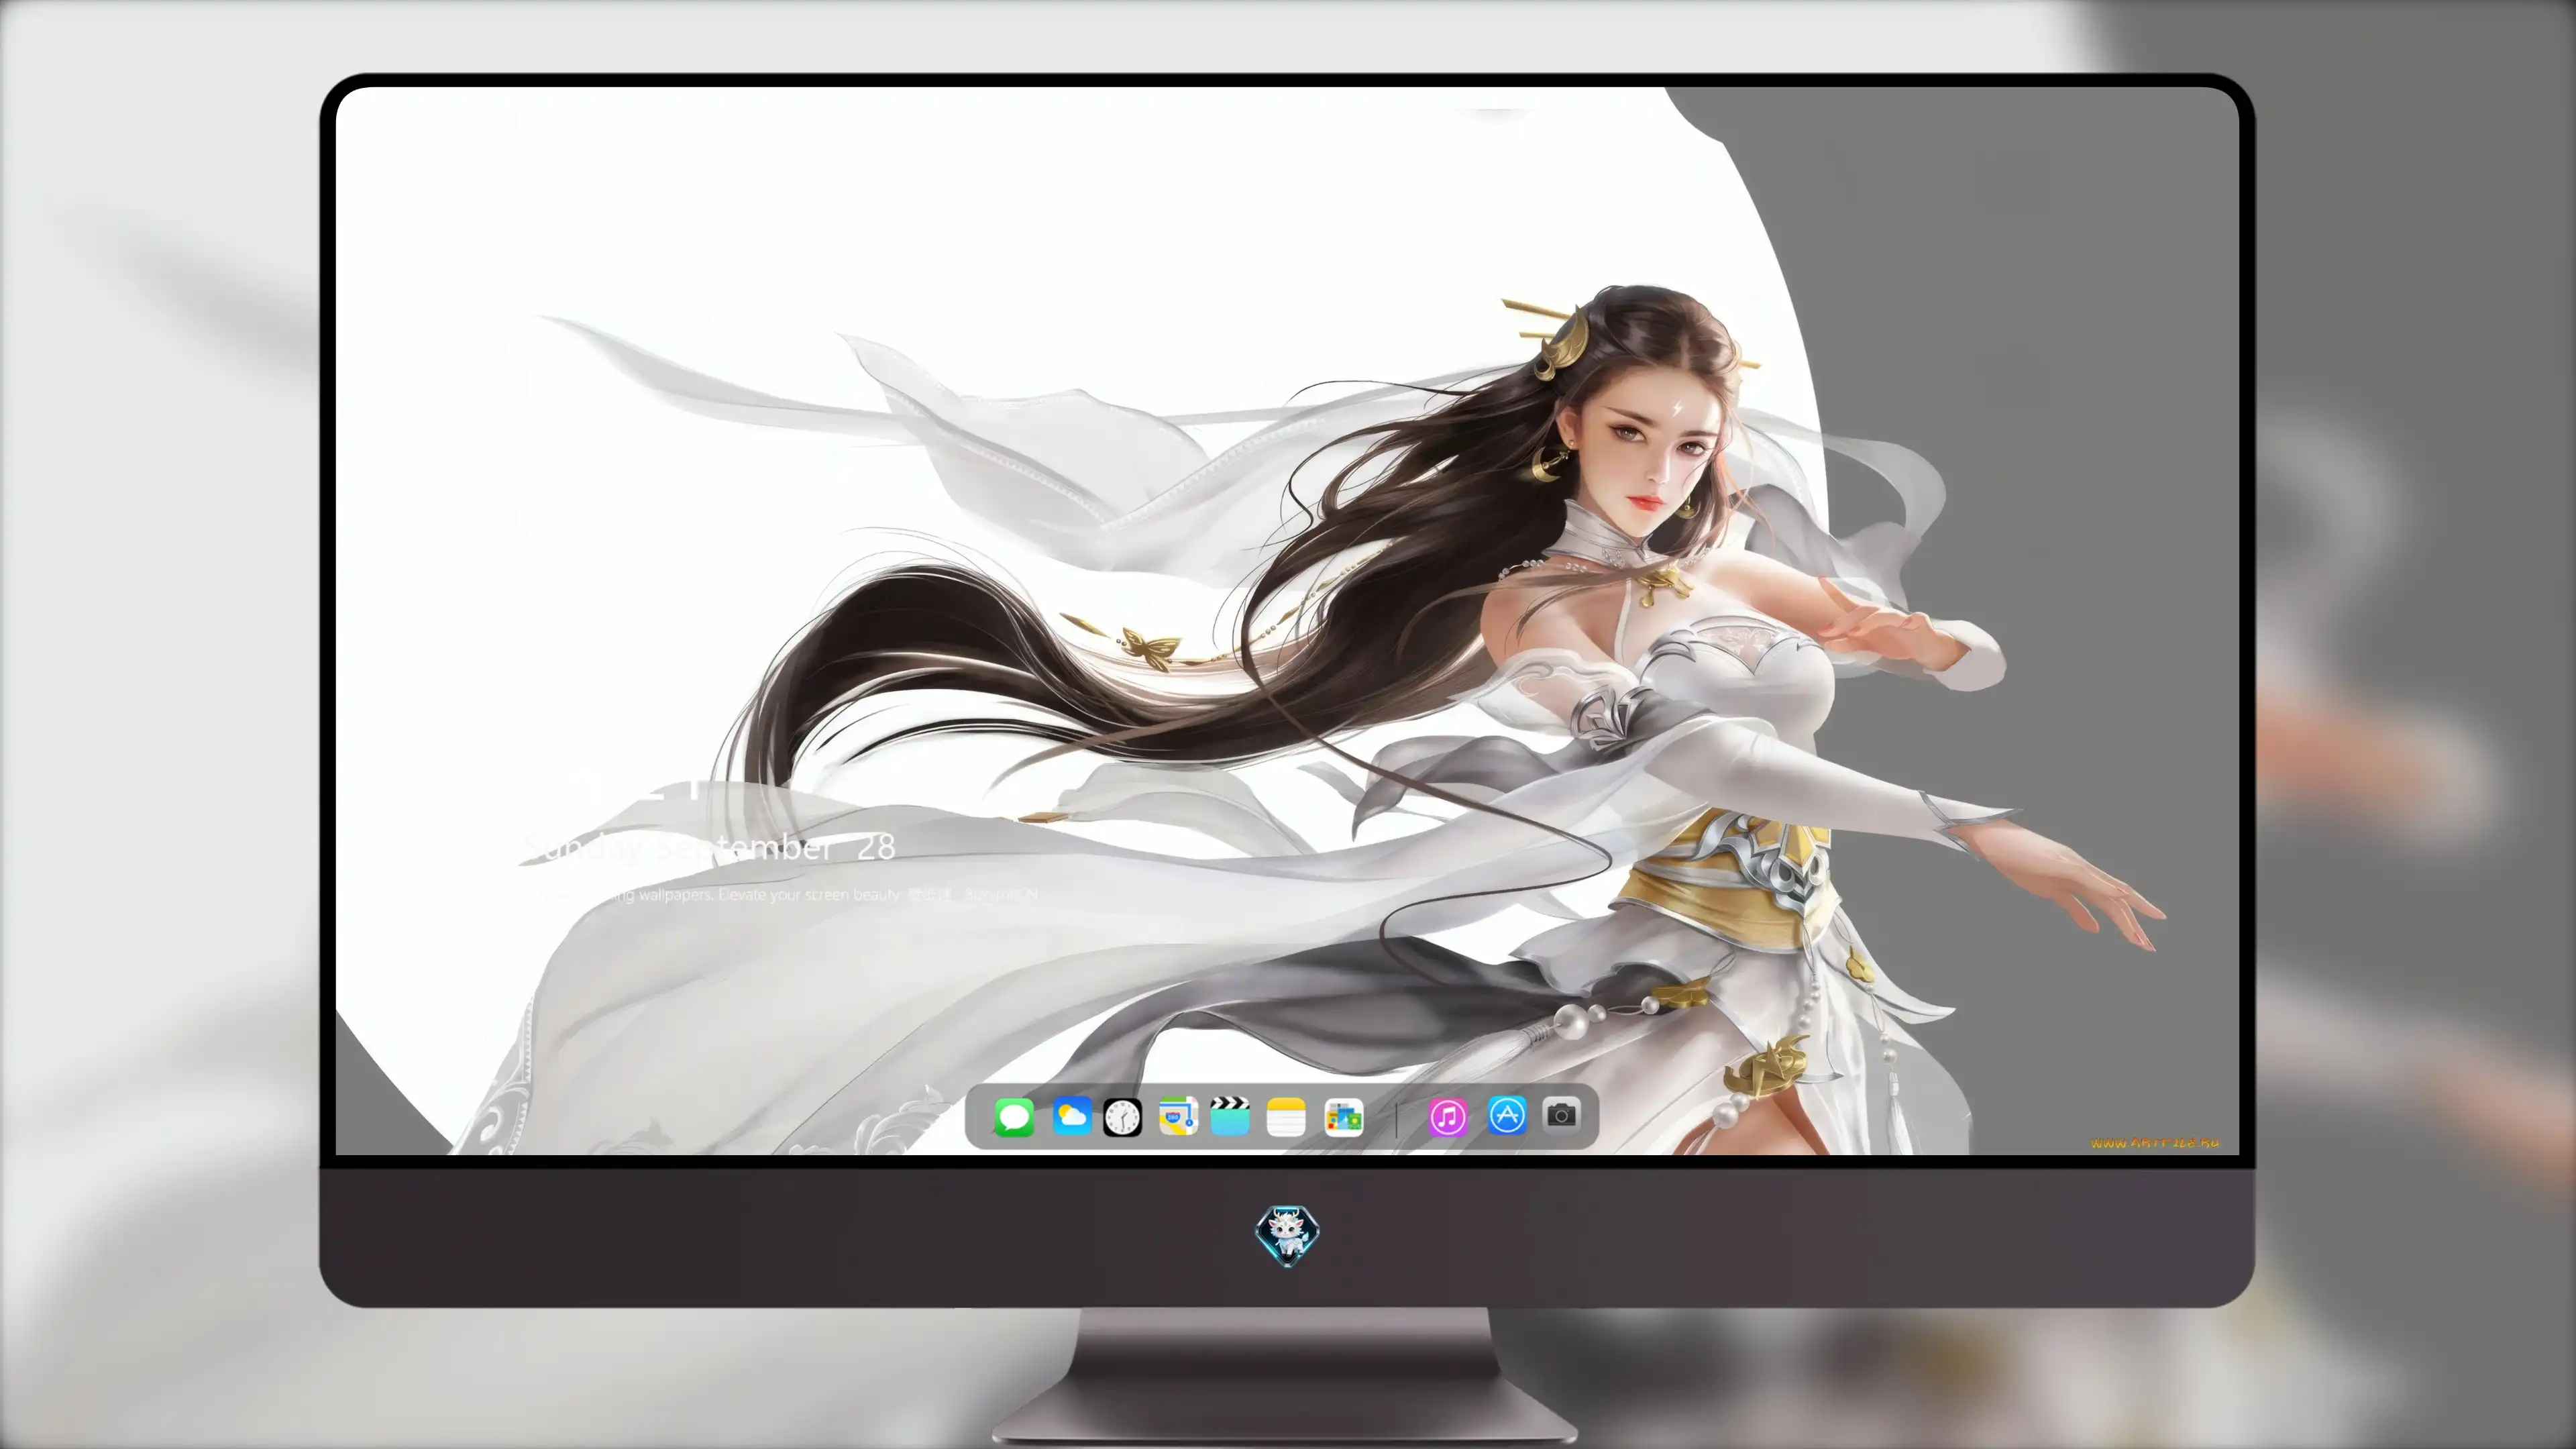Open the Photos collage app in the dock
Viewport: 2576px width, 1449px height.
pos(1343,1117)
